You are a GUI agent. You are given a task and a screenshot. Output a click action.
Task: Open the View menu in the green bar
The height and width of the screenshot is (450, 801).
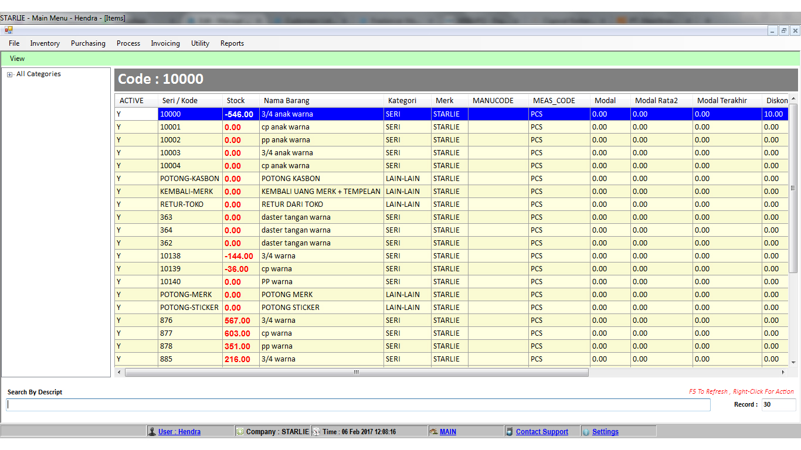[x=18, y=59]
